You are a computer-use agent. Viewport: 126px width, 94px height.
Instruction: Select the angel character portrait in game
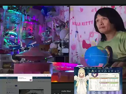click(81, 80)
